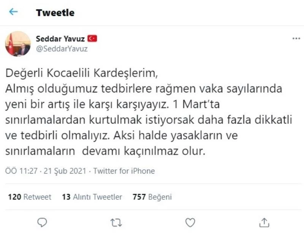Open the more options ellipsis menu
304x233 pixels.
pyautogui.click(x=296, y=39)
